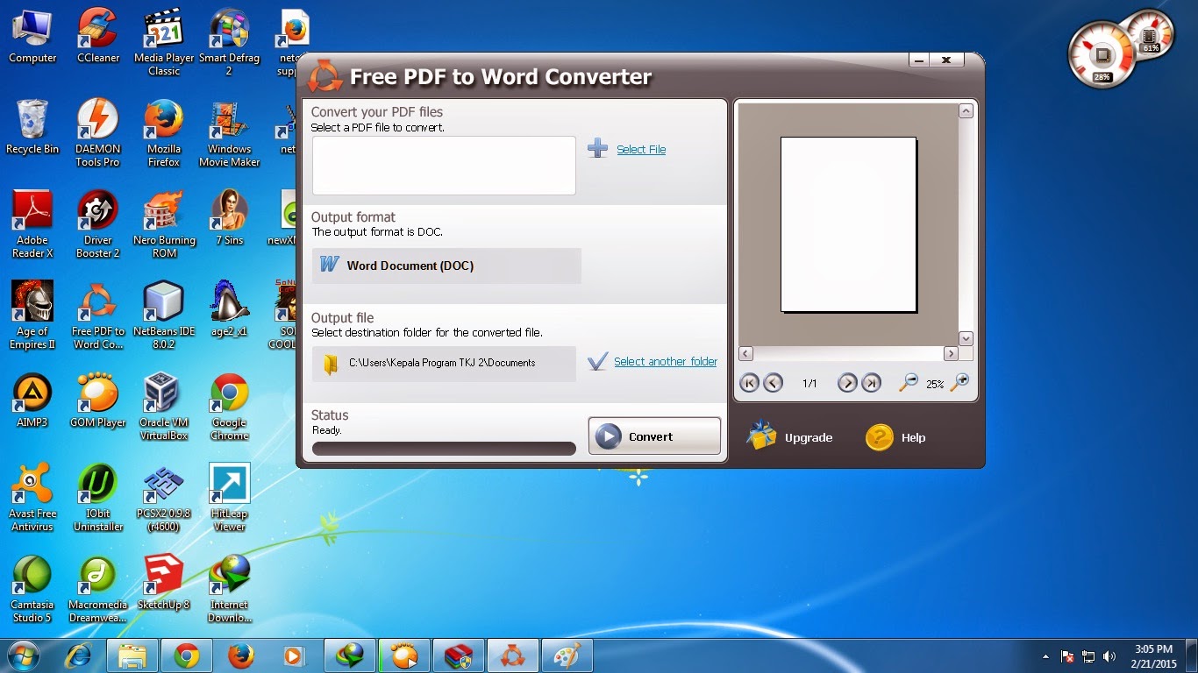Select HitLeap Viewer desktop icon
1198x673 pixels.
(229, 498)
